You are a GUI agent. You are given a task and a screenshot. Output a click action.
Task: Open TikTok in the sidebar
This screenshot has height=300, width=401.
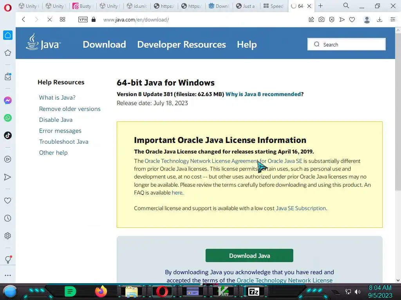click(x=8, y=135)
